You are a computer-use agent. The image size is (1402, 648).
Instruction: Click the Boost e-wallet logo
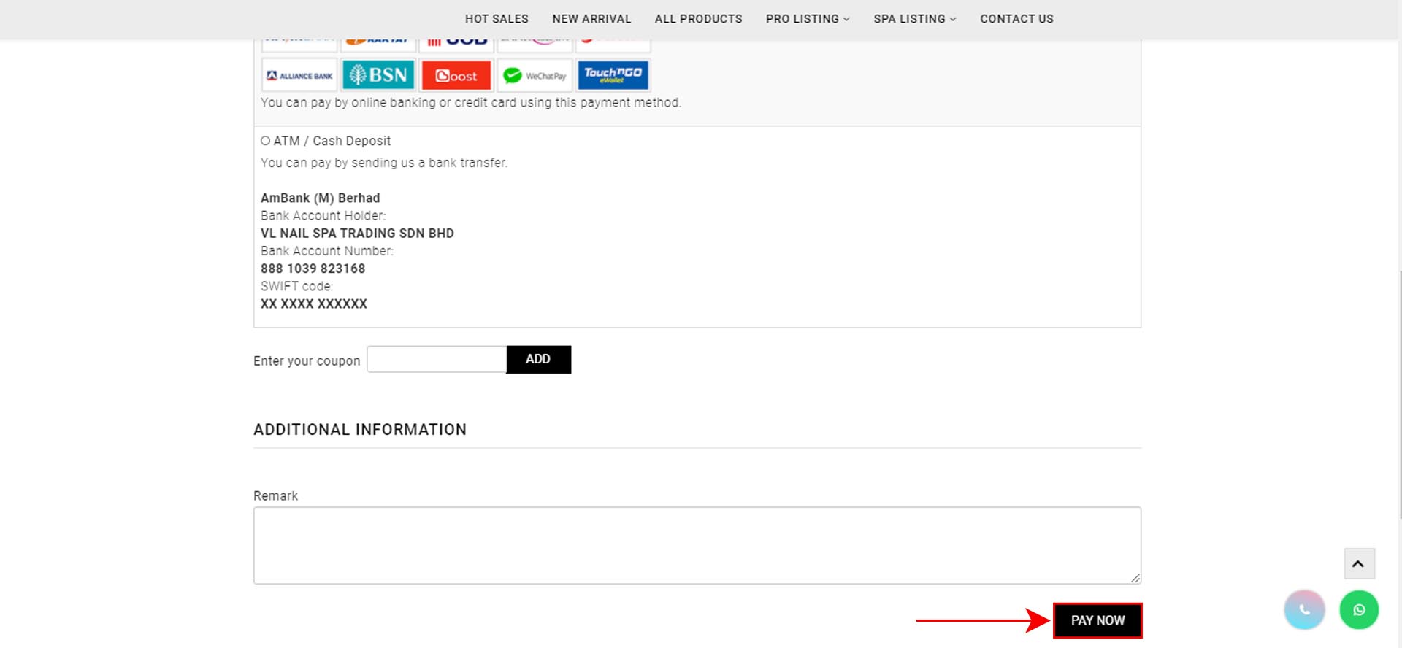456,75
